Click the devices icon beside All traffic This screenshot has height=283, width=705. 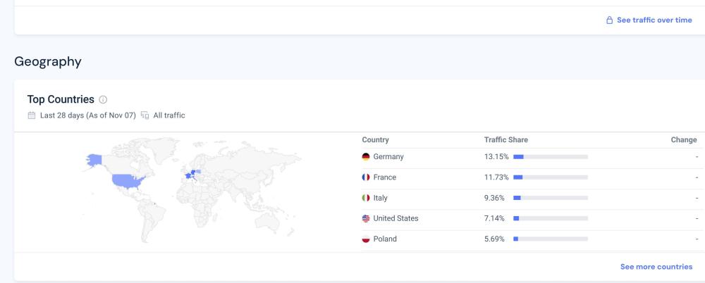coord(145,115)
